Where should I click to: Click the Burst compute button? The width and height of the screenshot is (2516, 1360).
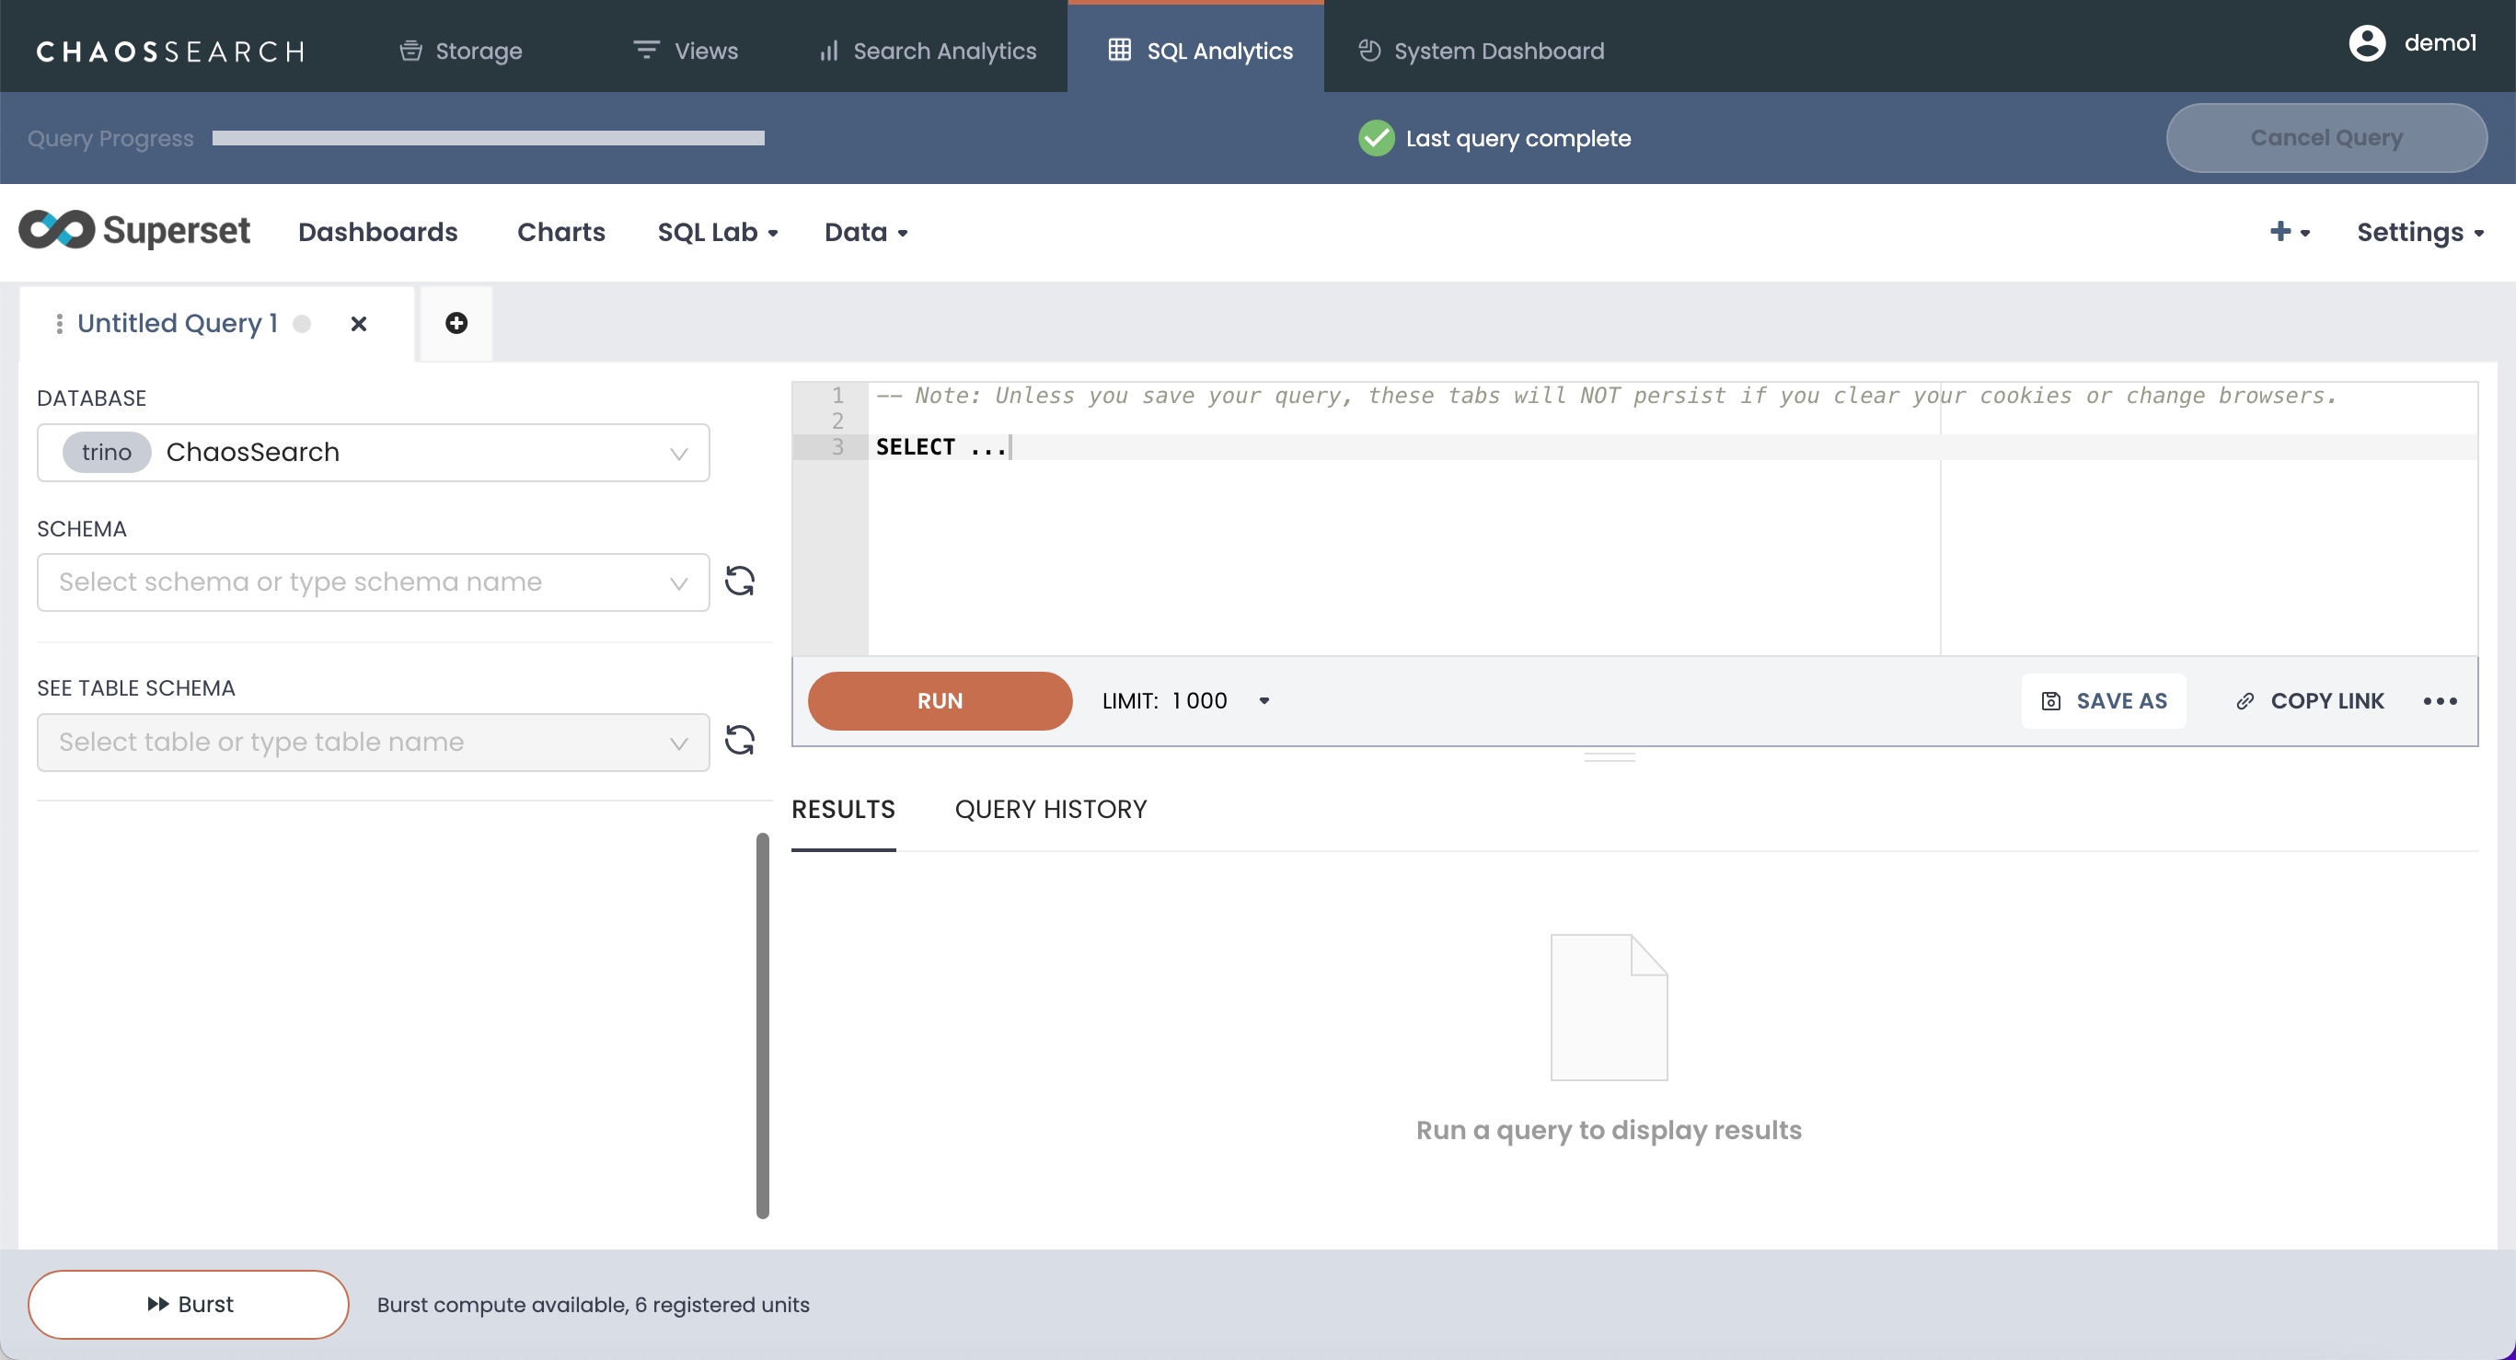[189, 1305]
